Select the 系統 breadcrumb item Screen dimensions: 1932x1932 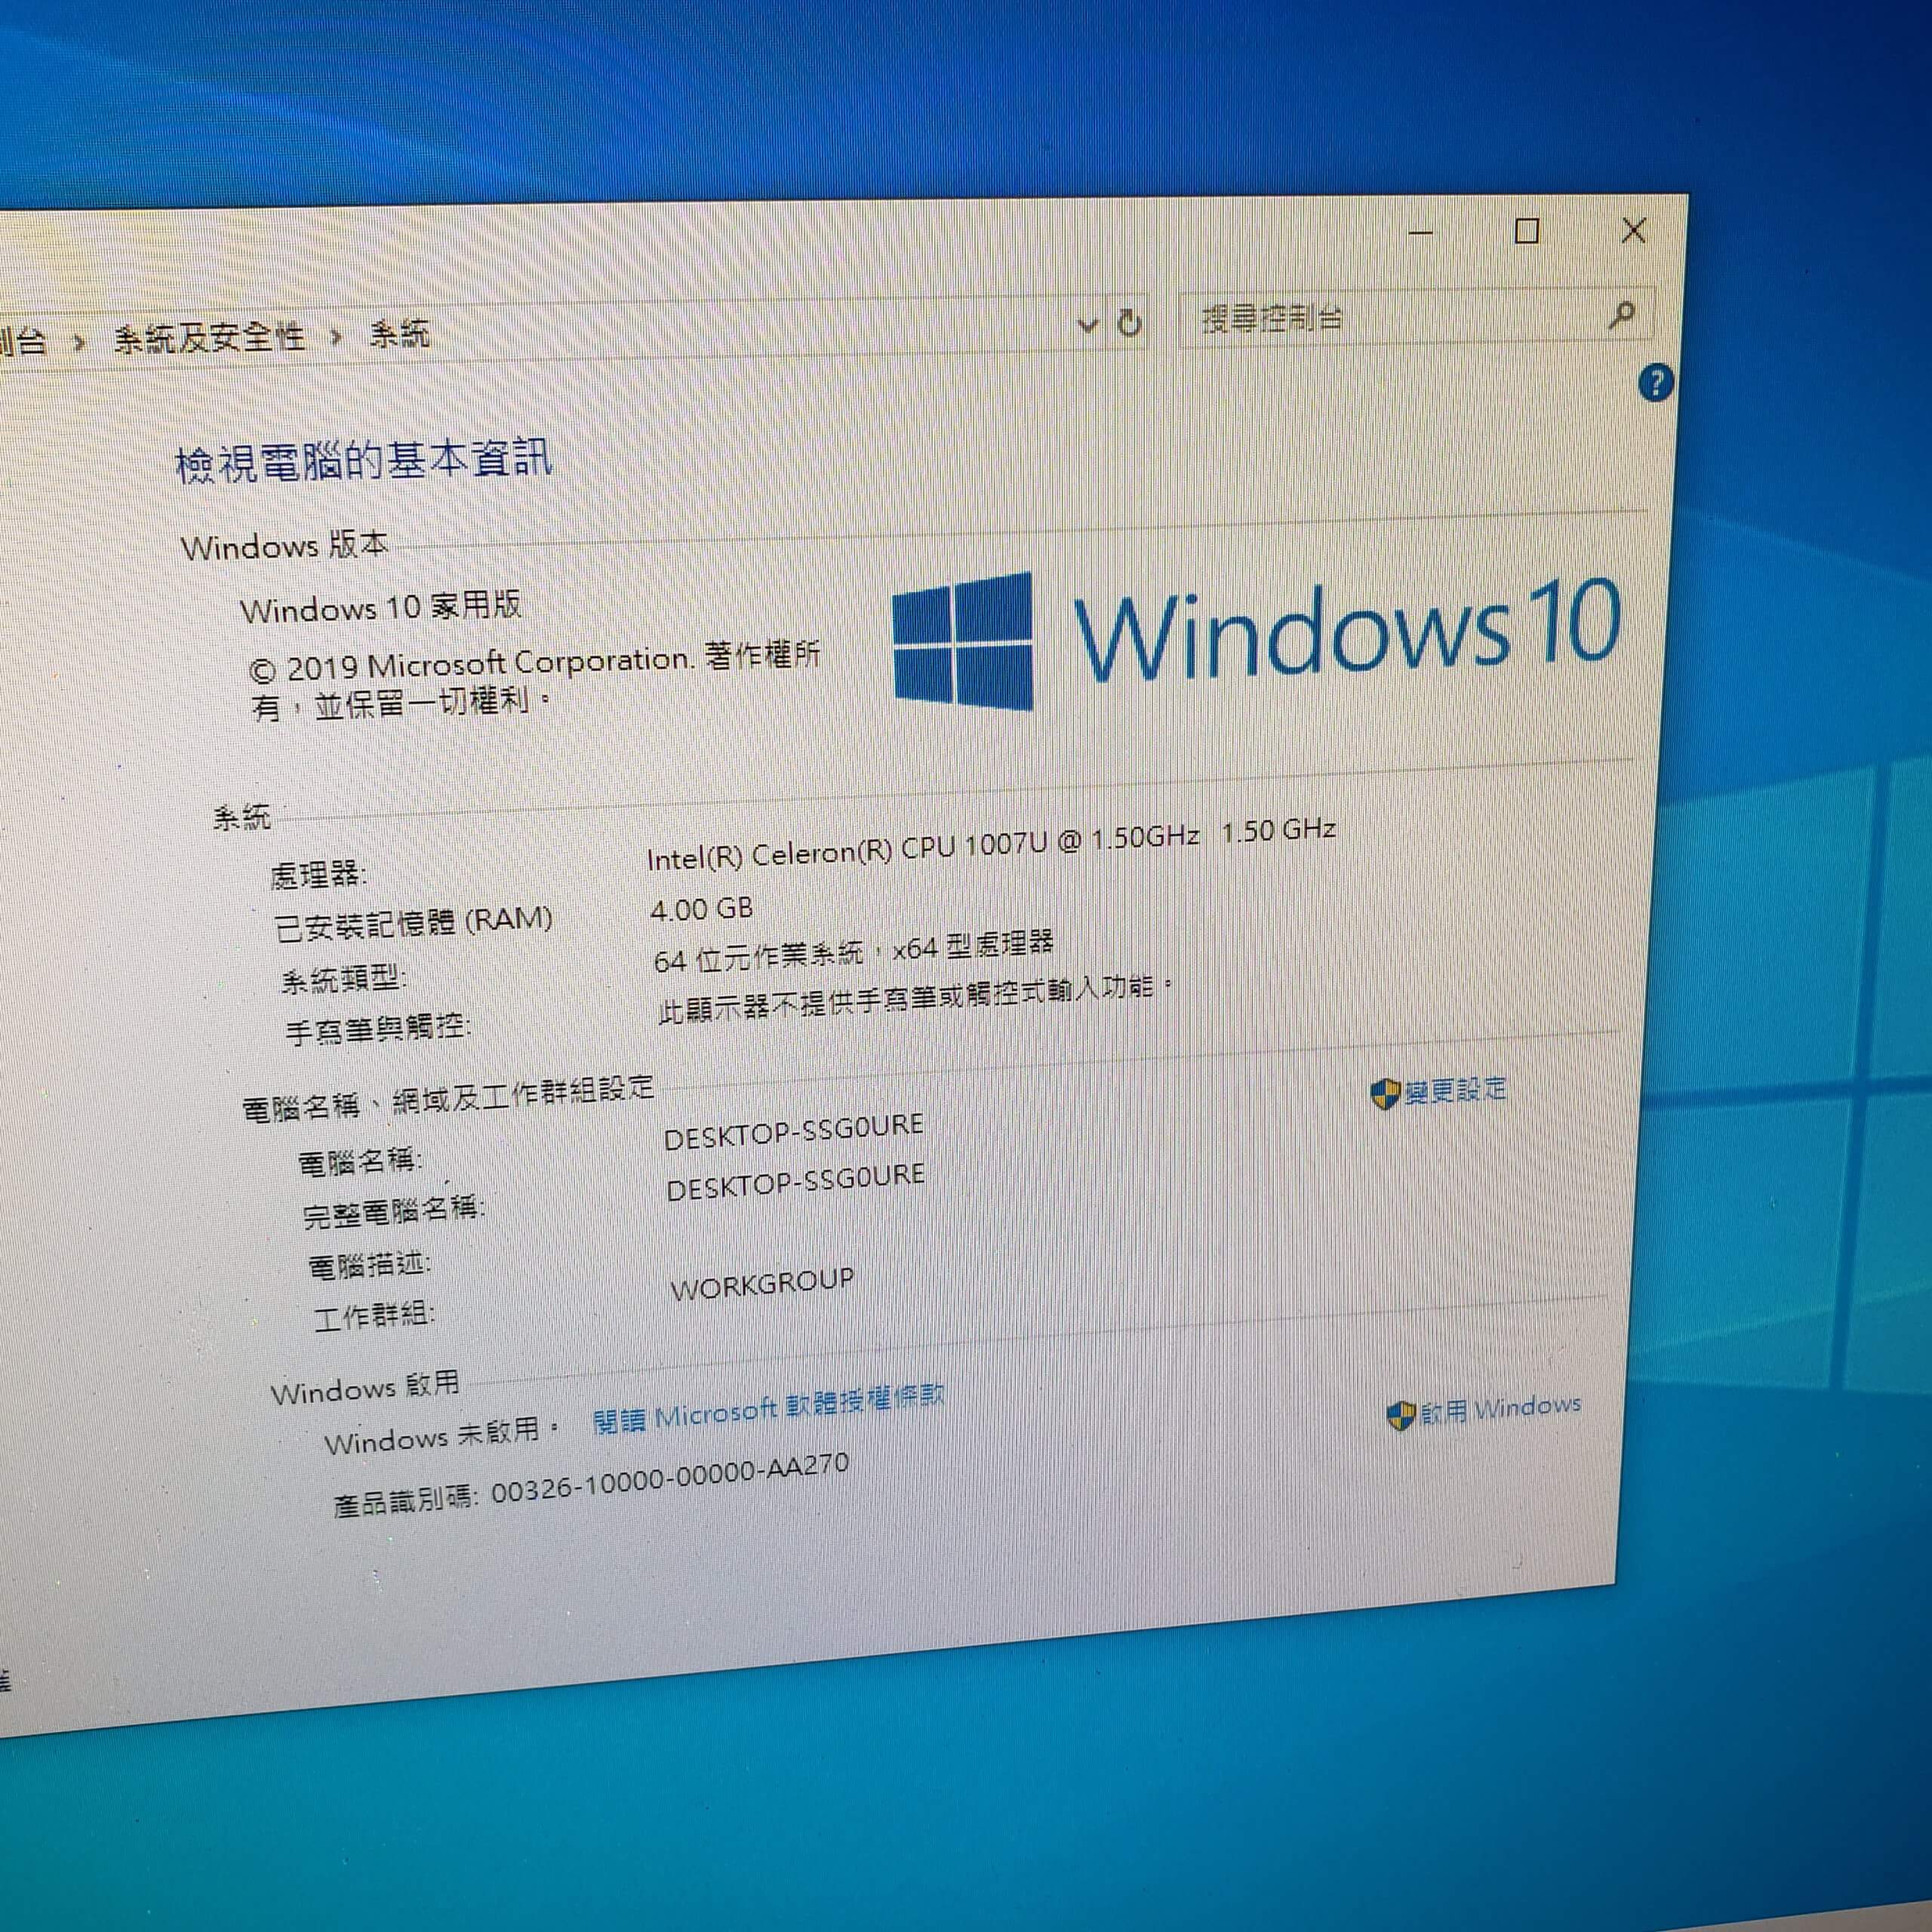[399, 333]
